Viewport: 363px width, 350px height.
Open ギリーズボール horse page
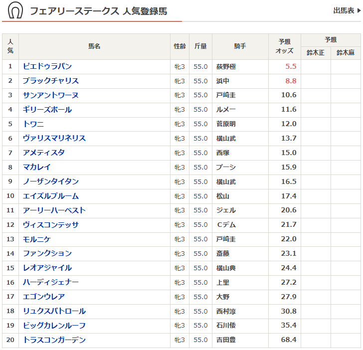[47, 110]
